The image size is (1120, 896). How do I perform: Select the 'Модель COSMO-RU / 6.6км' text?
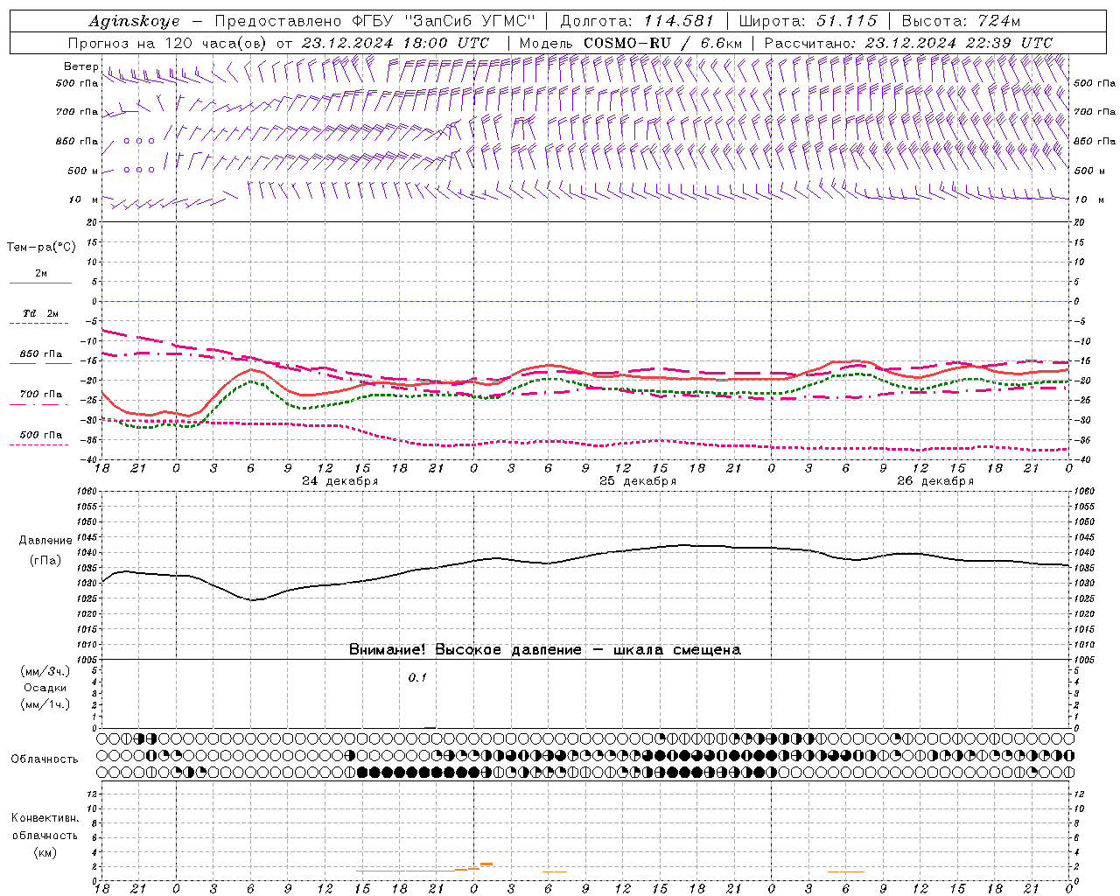click(x=631, y=43)
